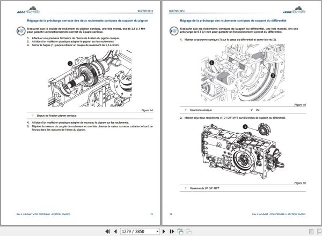Click step 5 'Répéter la mesure' line
322x236 pixels.
coord(90,128)
